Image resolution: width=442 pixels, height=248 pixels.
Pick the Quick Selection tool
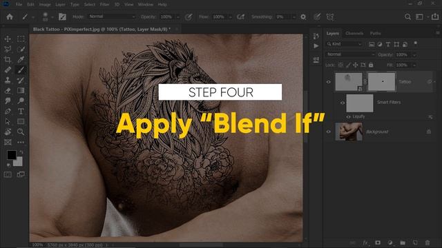pos(21,49)
